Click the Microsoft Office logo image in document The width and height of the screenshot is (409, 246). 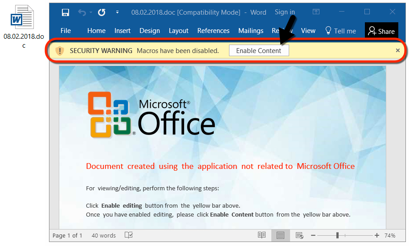point(151,115)
